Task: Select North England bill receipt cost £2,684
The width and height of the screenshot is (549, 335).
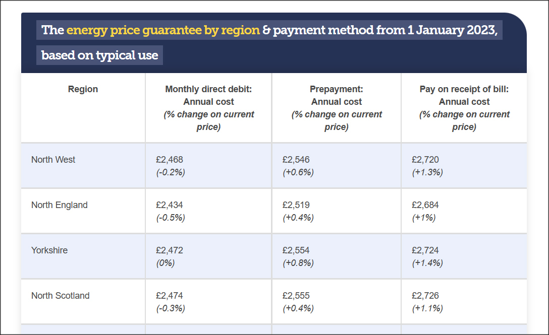Action: [425, 205]
